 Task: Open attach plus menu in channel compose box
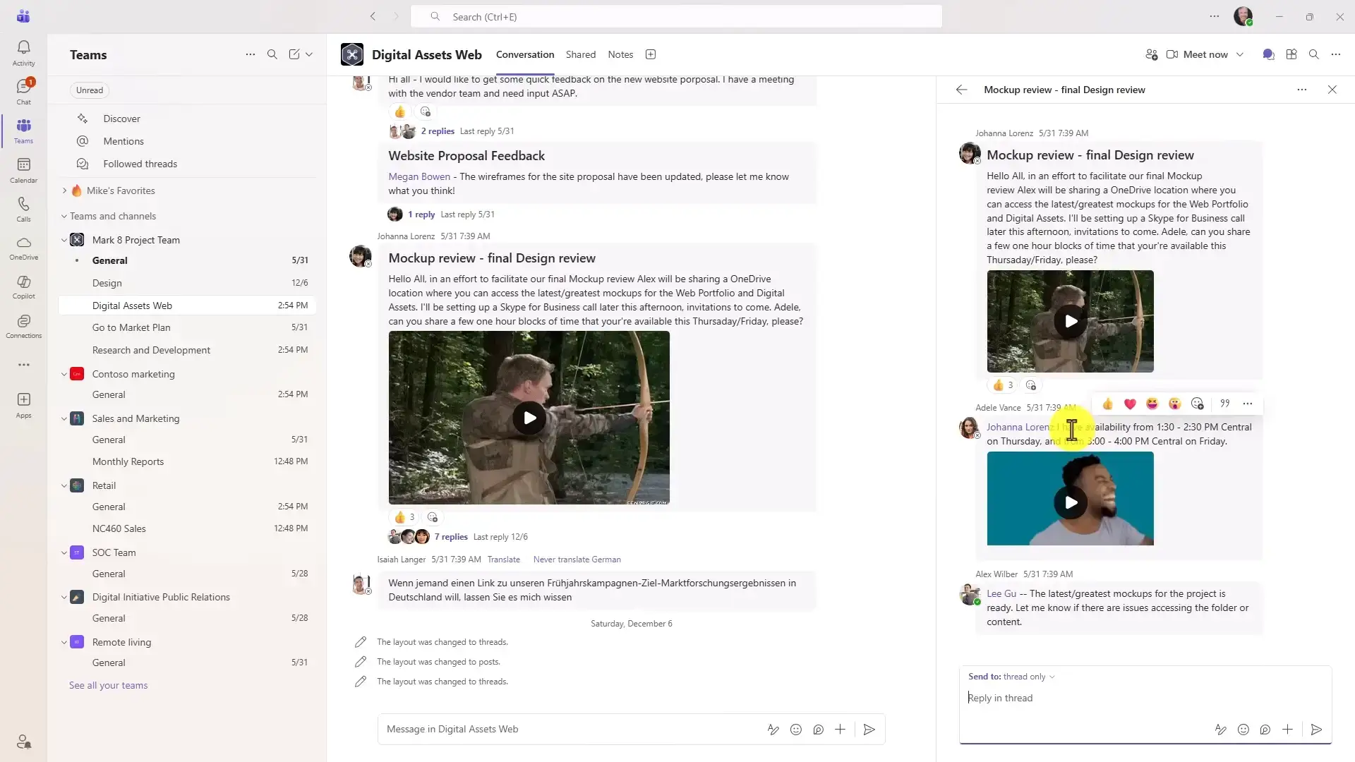pos(840,730)
